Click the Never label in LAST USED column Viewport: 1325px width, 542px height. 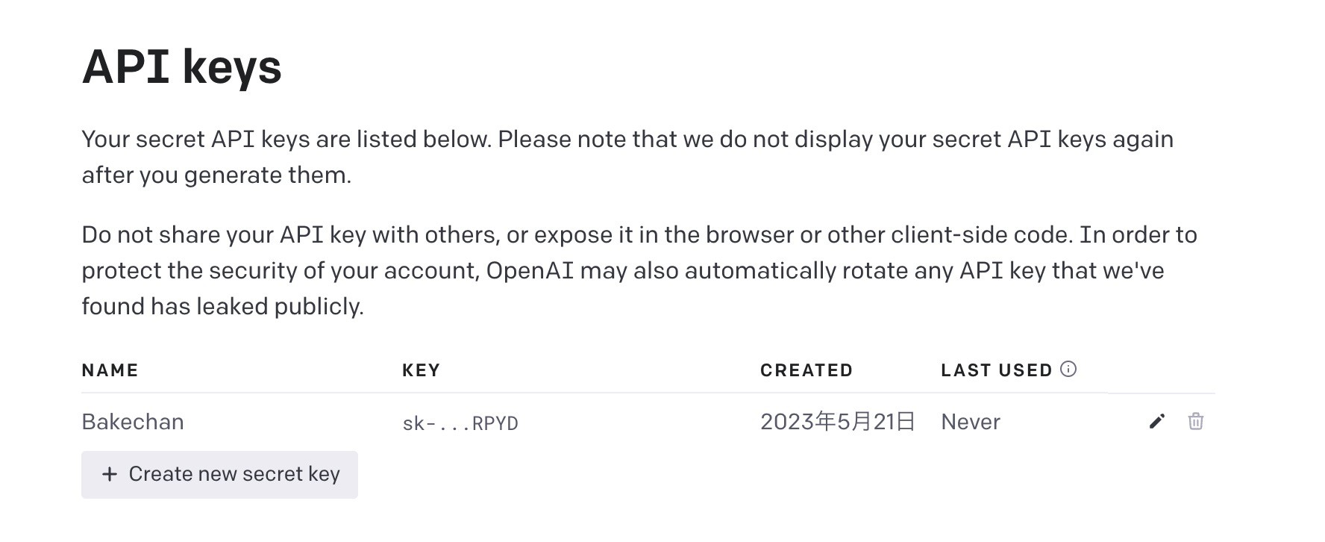971,422
